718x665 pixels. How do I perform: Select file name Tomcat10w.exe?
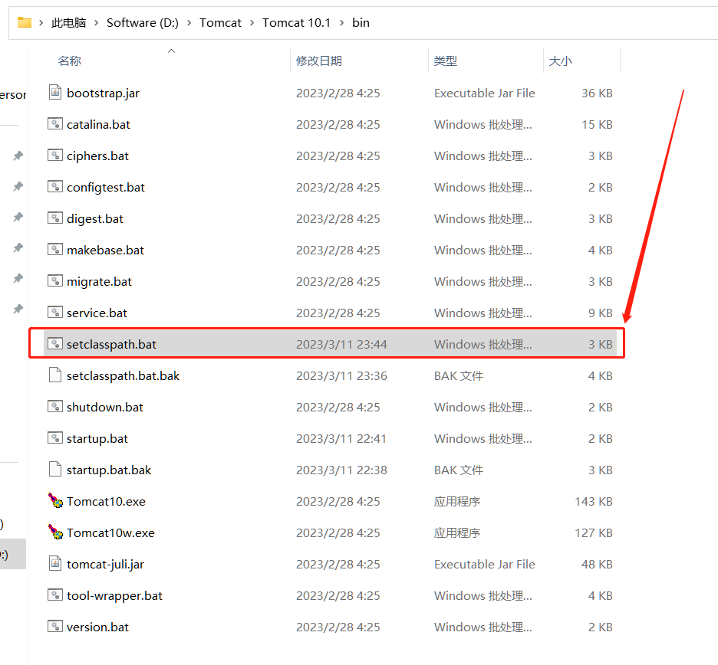110,532
